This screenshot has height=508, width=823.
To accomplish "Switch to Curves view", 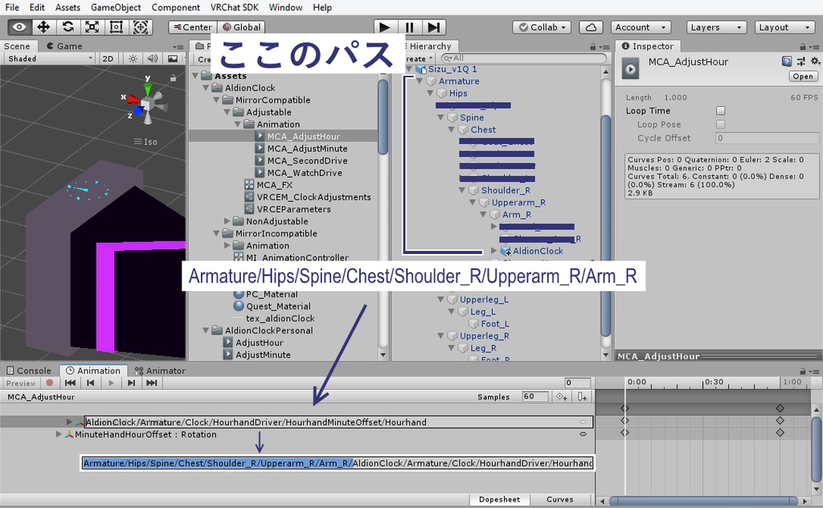I will pos(559,499).
